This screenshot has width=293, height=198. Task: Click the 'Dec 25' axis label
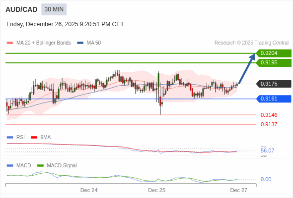[156, 190]
